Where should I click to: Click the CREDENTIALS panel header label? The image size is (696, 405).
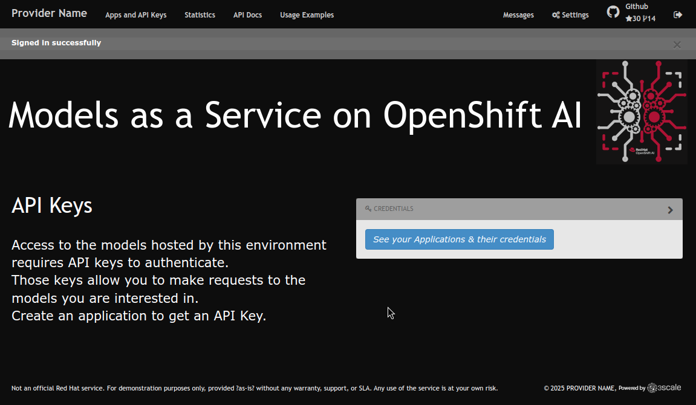[x=393, y=209]
